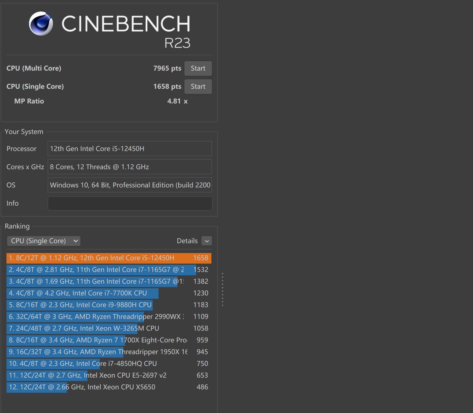Select the Intel Core i7-7700K ranking bar
This screenshot has height=413, width=473.
(82, 293)
